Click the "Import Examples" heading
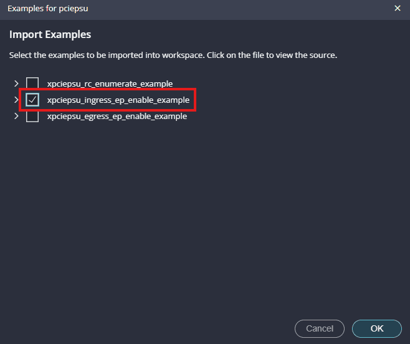This screenshot has width=410, height=344. [x=50, y=34]
